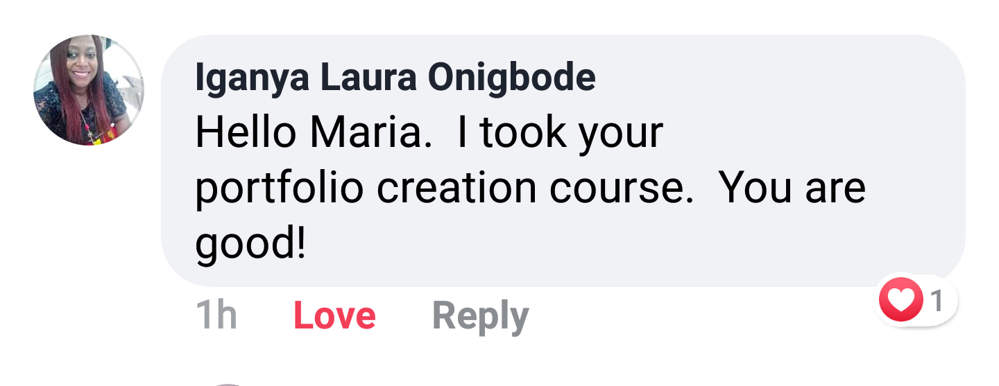Toggle the Love reaction on this comment
The image size is (999, 386).
coord(334,316)
